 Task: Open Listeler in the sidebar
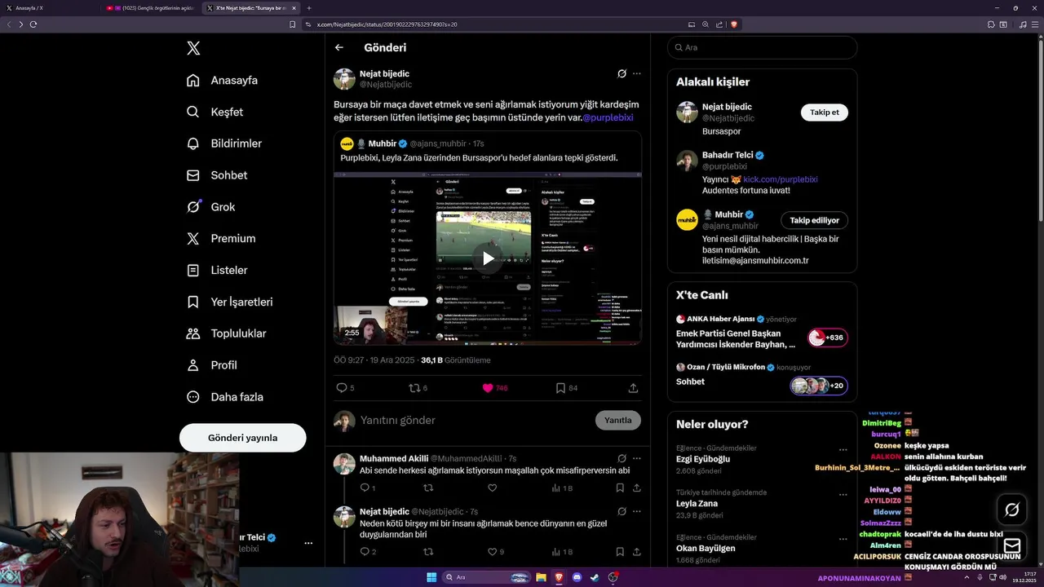click(218, 270)
